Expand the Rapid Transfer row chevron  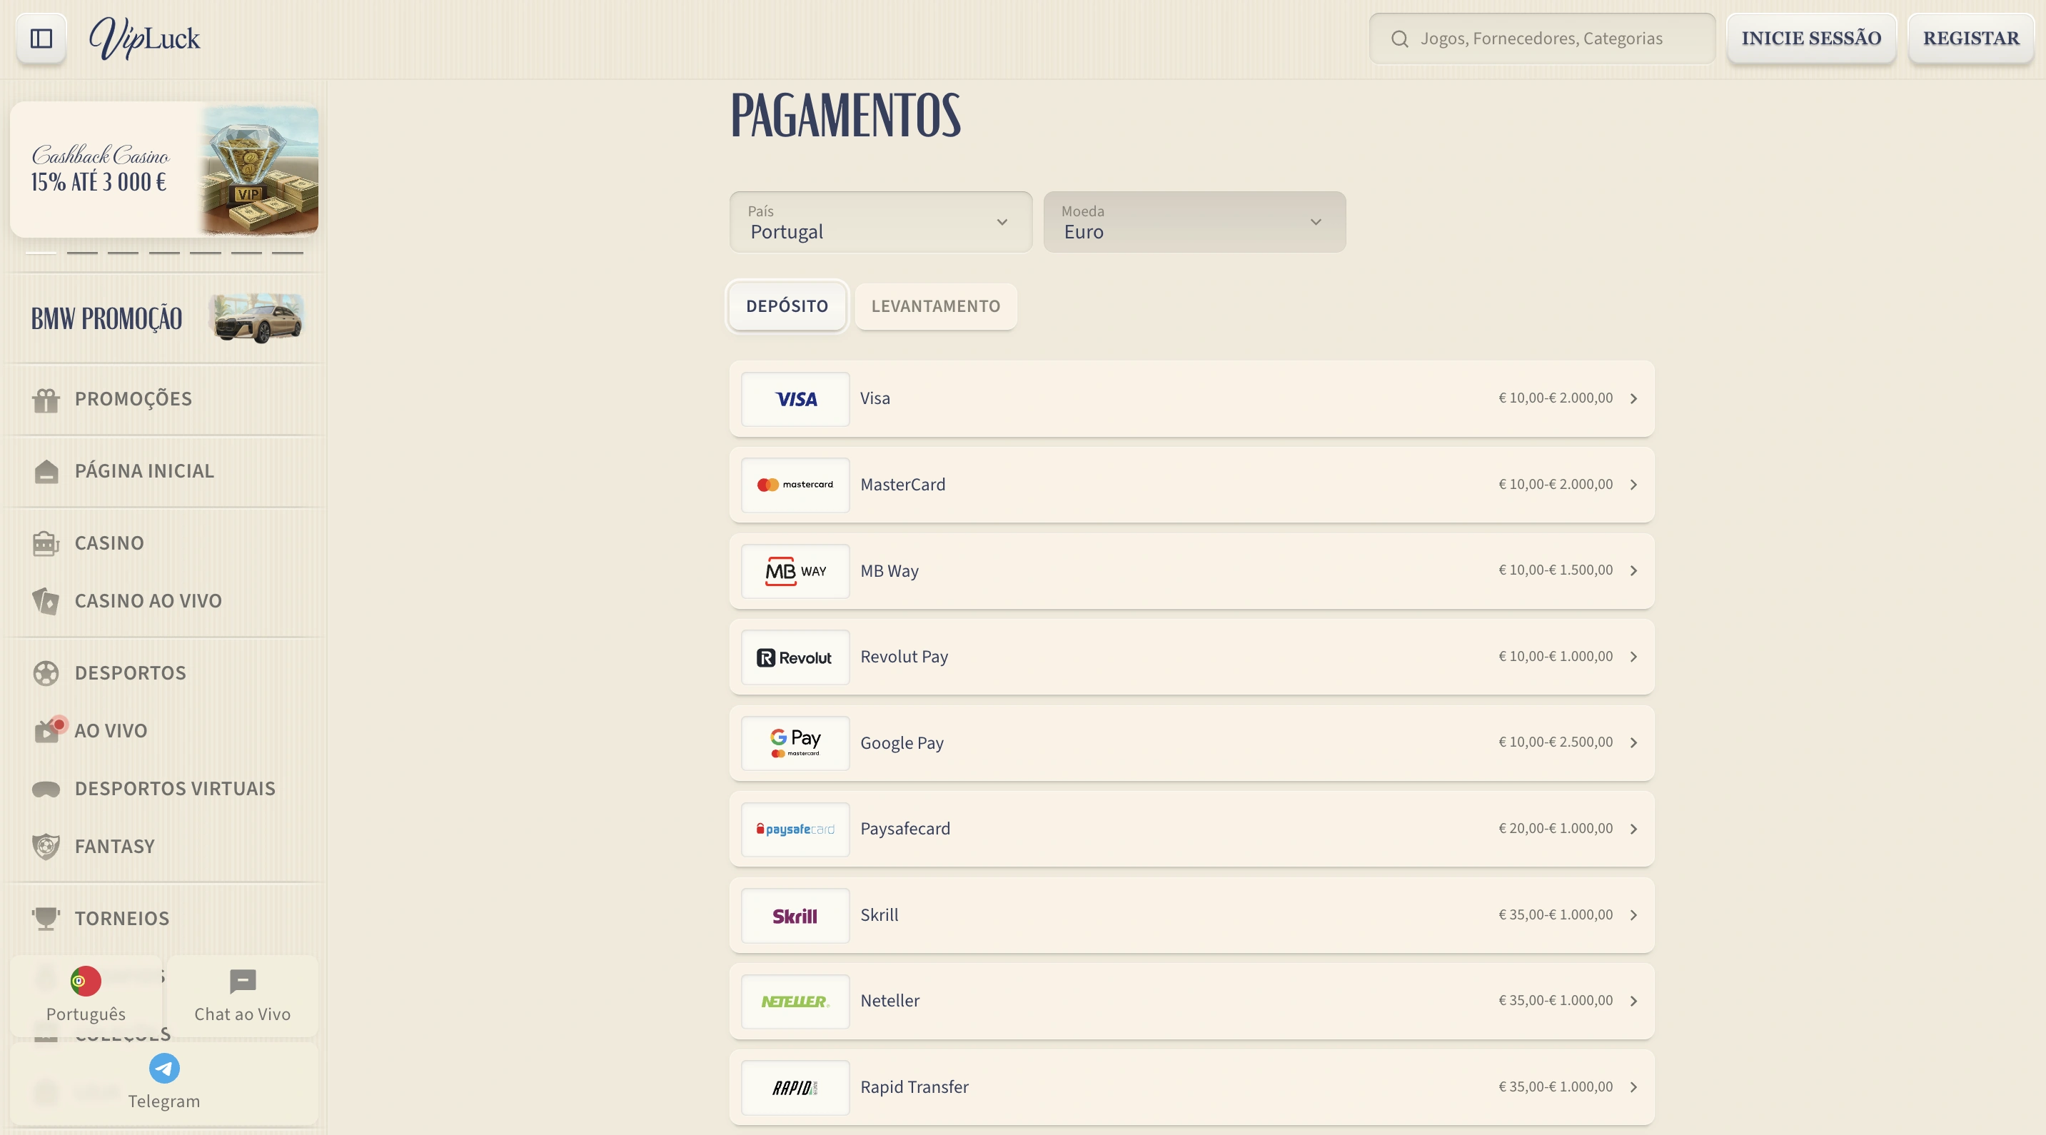(1634, 1087)
